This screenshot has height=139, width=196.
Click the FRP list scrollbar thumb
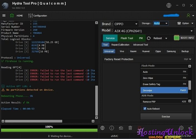[190, 85]
